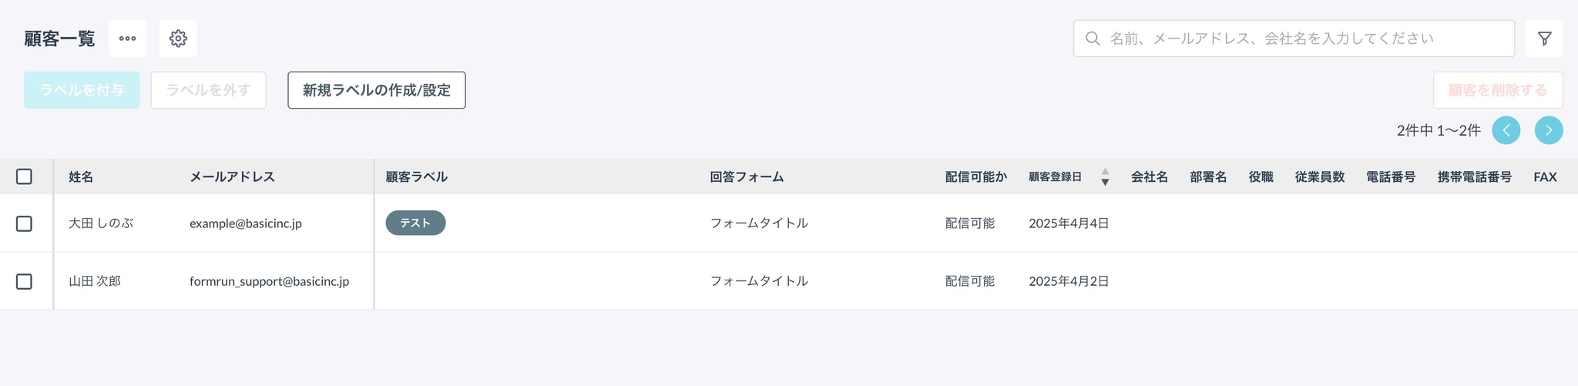1578x386 pixels.
Task: Open 新規ラベルの作成/設定
Action: click(x=376, y=90)
